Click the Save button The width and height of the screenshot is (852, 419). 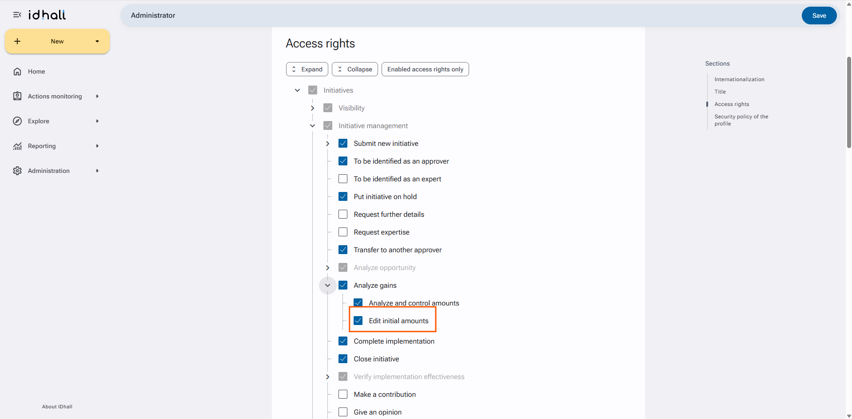pos(819,16)
